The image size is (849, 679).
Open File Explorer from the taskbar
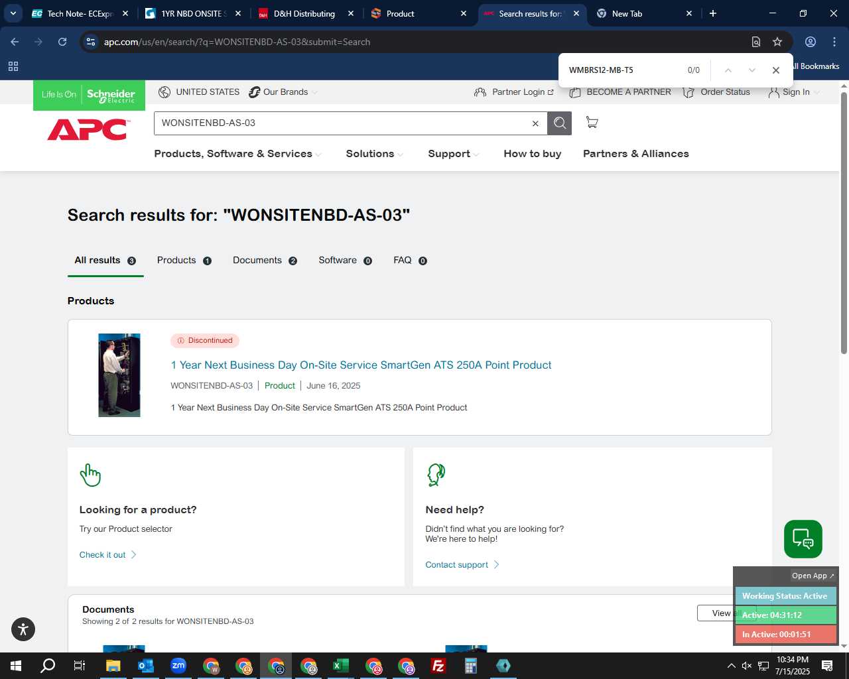113,666
